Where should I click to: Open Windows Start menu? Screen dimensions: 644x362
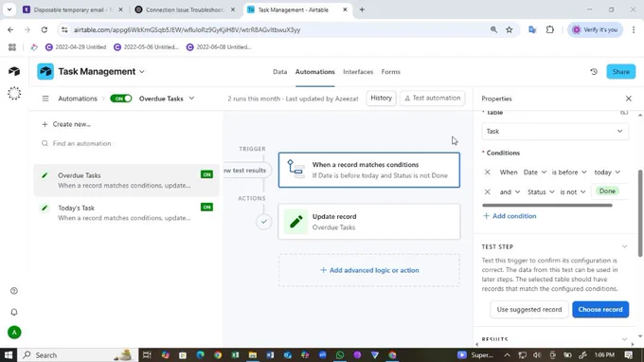point(9,355)
